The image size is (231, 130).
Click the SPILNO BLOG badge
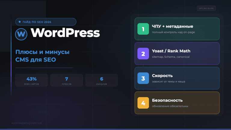click(206, 8)
